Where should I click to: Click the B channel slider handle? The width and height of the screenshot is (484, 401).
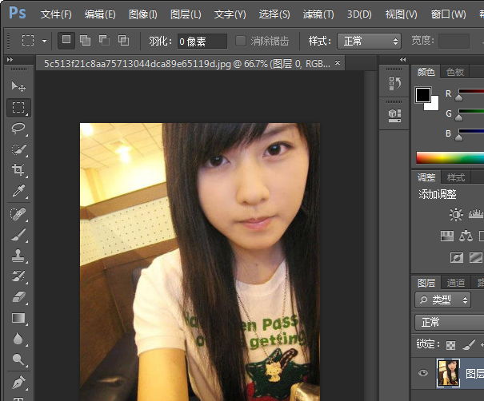click(459, 137)
